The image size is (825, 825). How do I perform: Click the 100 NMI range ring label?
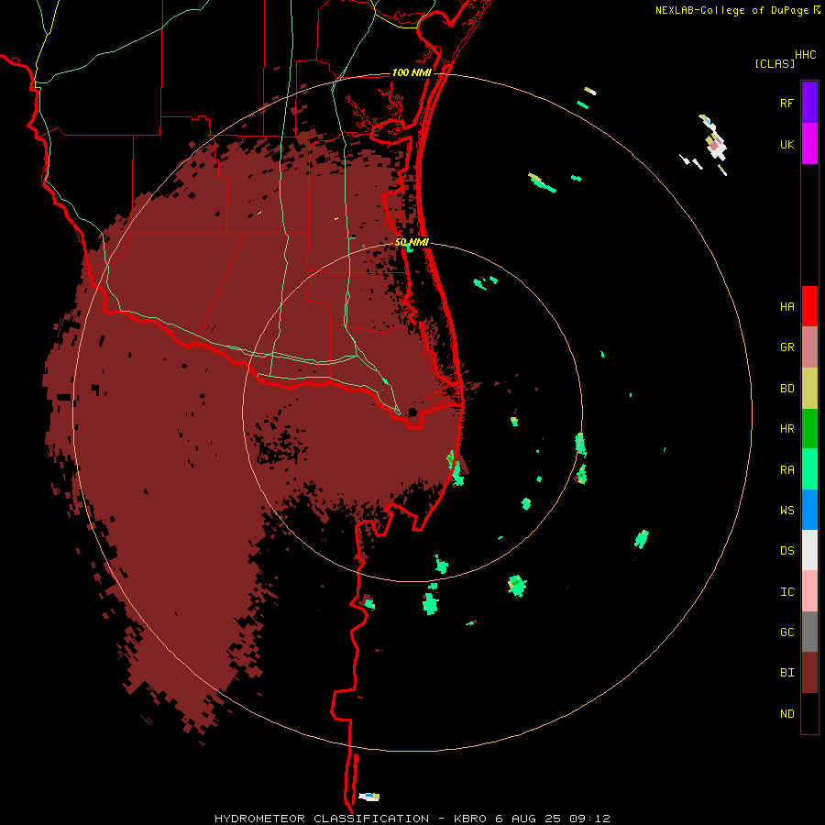tap(412, 72)
